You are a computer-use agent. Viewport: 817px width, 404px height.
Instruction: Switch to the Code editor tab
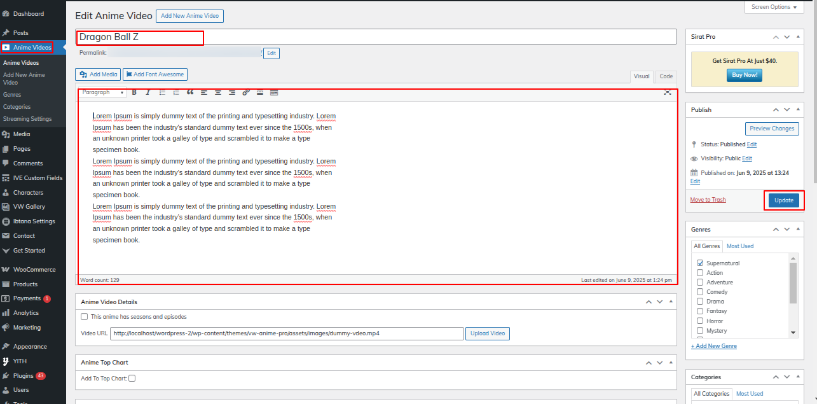[666, 76]
